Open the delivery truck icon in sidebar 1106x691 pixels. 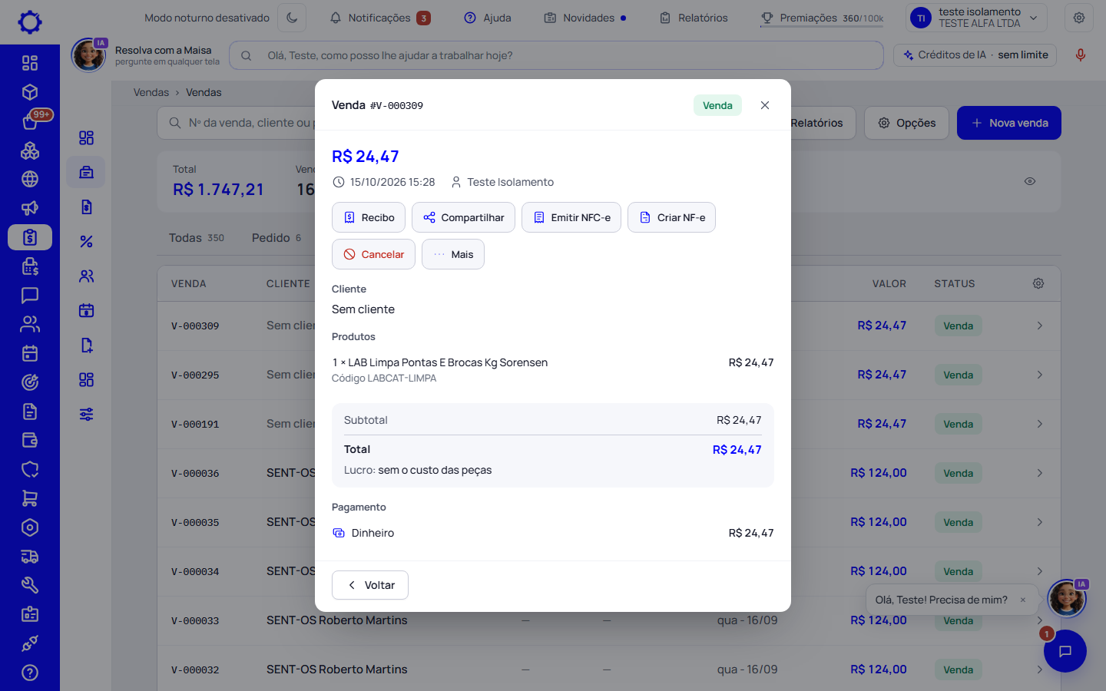point(30,557)
